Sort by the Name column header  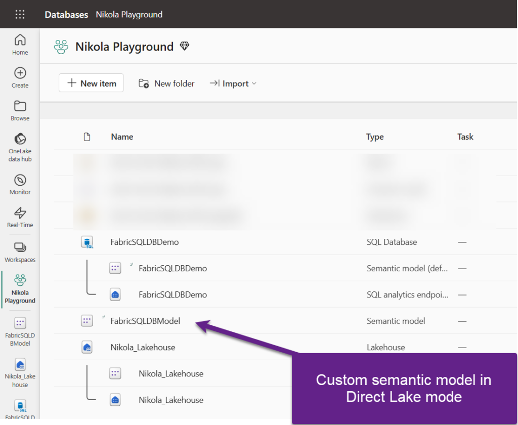(x=122, y=137)
